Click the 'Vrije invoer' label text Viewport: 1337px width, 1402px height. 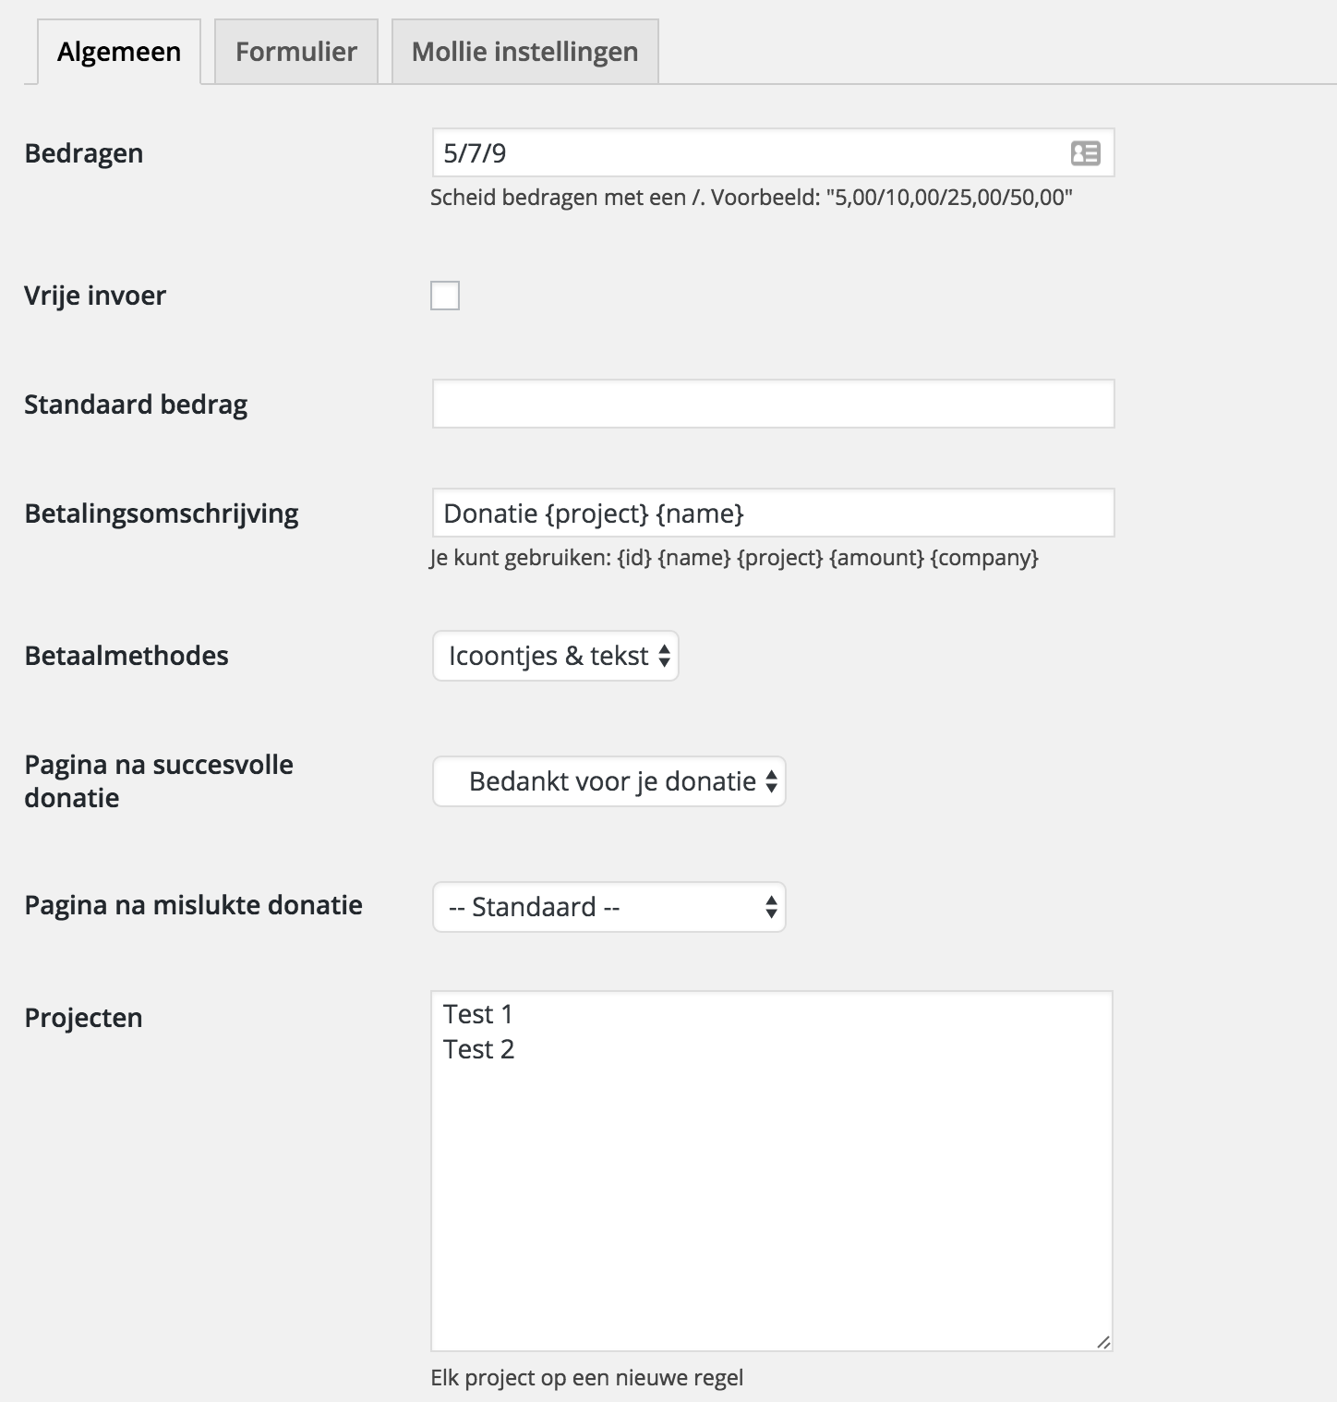coord(95,296)
